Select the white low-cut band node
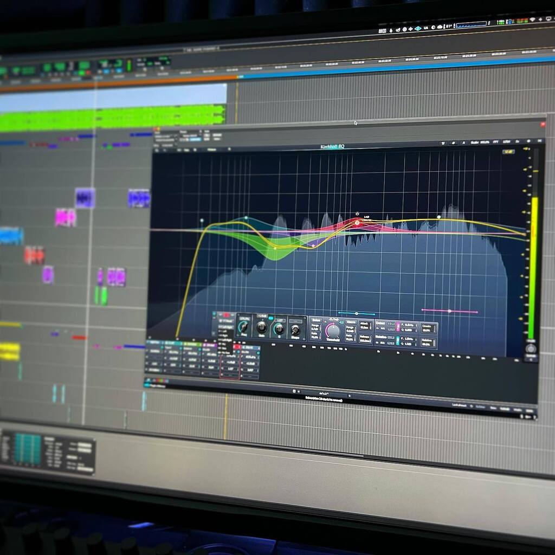Screen dimensions: 555x555 point(202,220)
